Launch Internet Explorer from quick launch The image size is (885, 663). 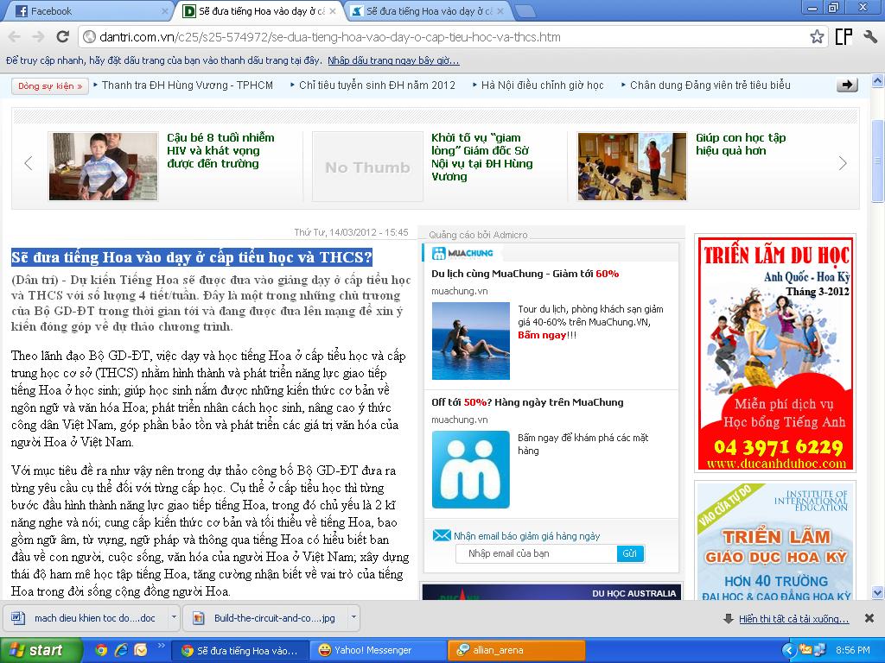point(121,650)
